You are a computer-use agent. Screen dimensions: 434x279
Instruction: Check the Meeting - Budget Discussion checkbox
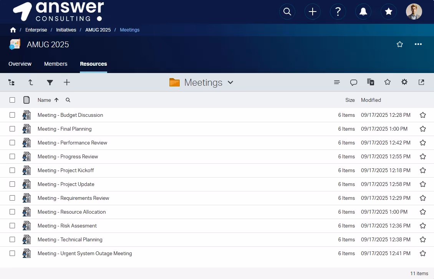(12, 115)
